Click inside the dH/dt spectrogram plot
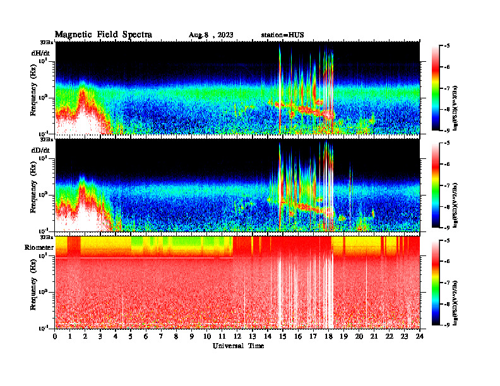 [237, 88]
